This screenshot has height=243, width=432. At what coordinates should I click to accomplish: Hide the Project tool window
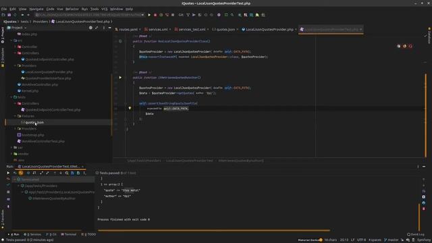109,28
